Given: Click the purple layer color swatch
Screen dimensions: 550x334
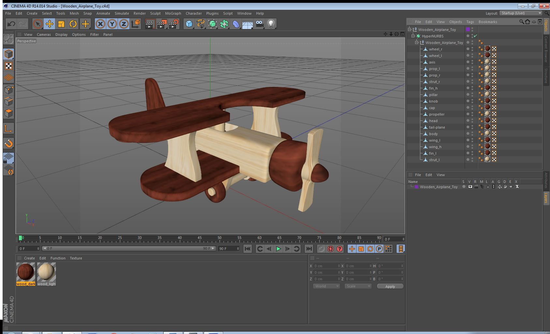Looking at the screenshot, I should click(x=416, y=187).
